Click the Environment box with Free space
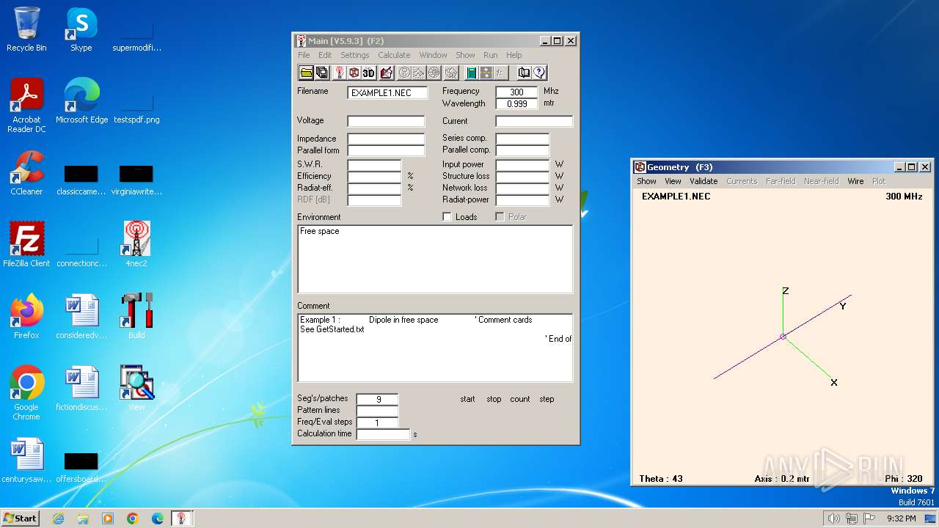The height and width of the screenshot is (528, 939). click(x=435, y=259)
